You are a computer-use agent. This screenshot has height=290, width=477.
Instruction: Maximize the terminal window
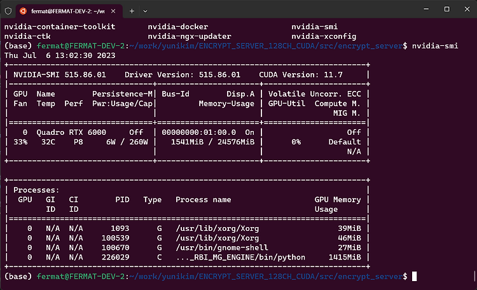(446, 9)
